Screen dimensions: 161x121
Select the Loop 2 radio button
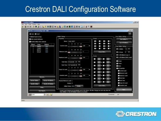pos(36,34)
